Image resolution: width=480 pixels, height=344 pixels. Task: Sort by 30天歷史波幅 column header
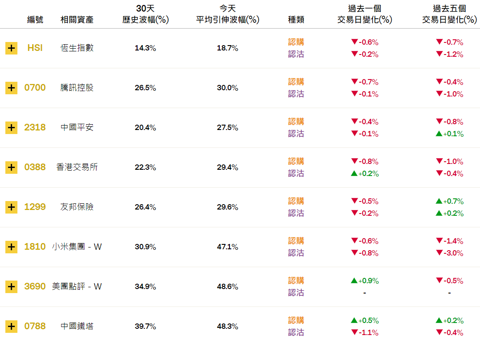click(146, 14)
